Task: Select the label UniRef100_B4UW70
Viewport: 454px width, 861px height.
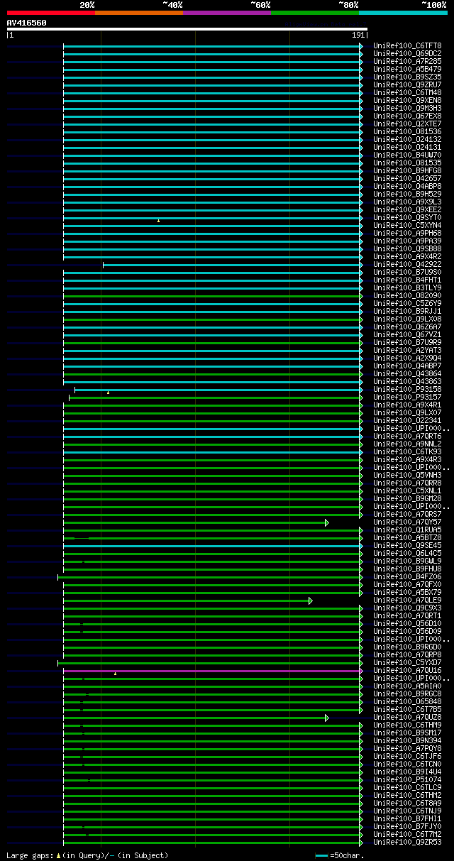Action: click(407, 155)
